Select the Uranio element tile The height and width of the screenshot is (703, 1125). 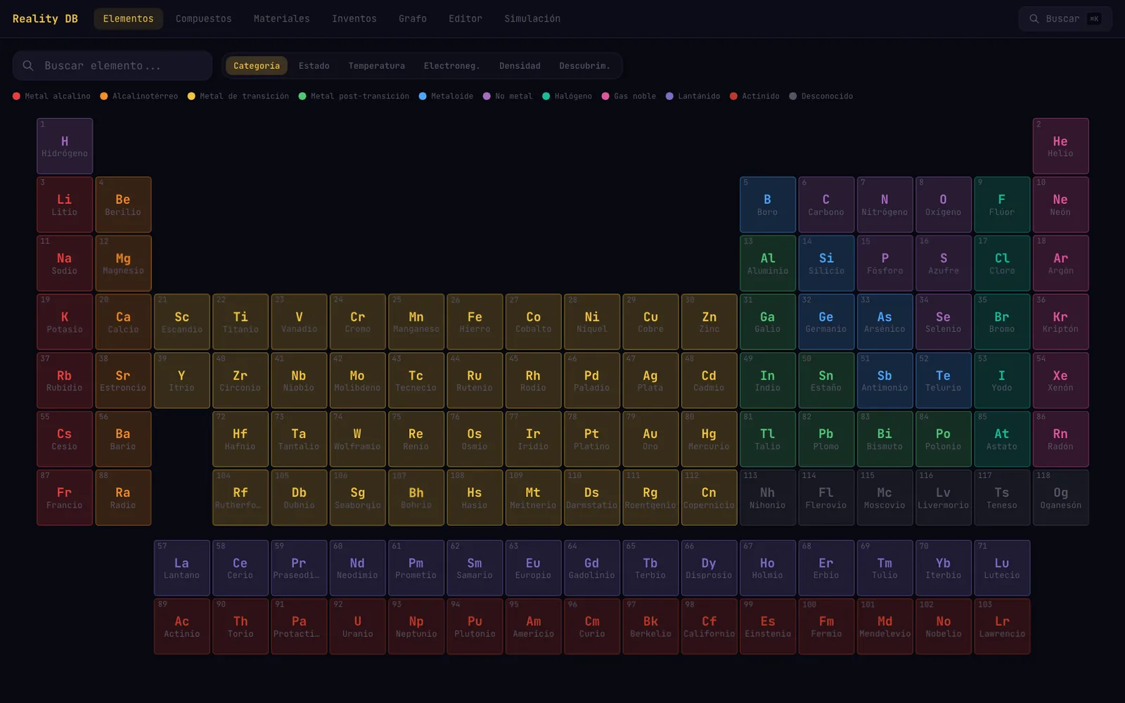[357, 626]
